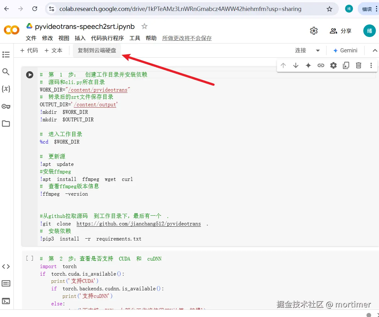Mirror the cell in a tab icon

(x=346, y=65)
